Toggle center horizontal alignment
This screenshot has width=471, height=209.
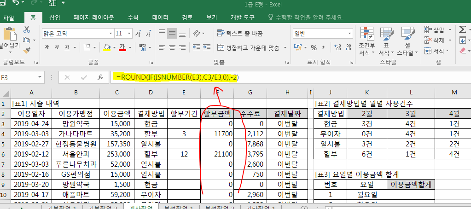172,47
